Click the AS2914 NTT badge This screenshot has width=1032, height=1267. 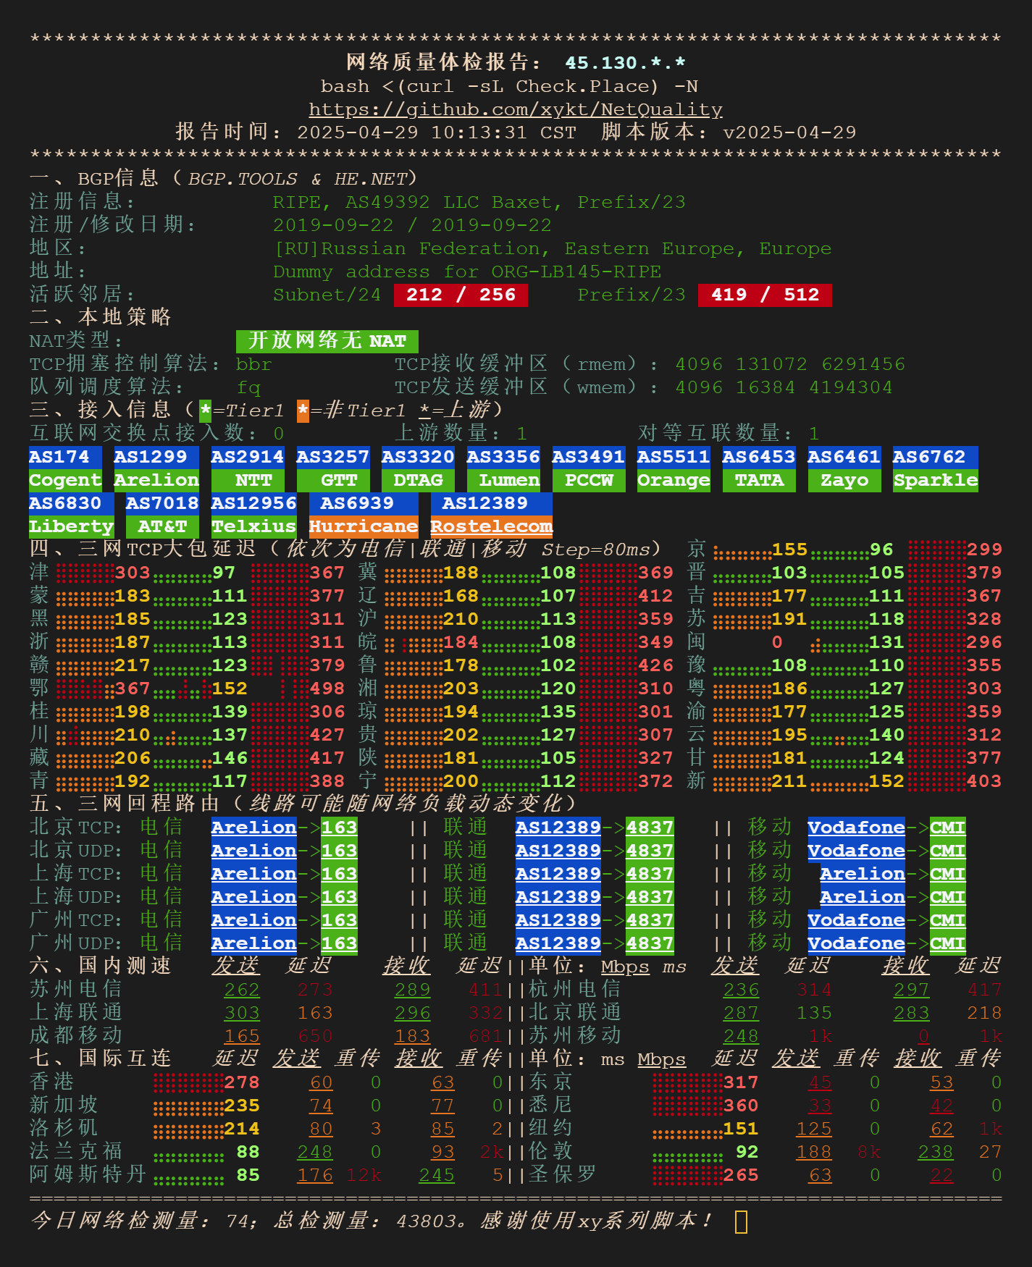[248, 468]
